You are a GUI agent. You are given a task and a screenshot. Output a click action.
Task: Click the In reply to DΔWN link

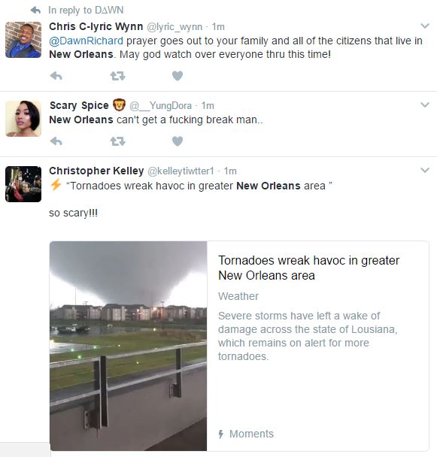pos(86,11)
